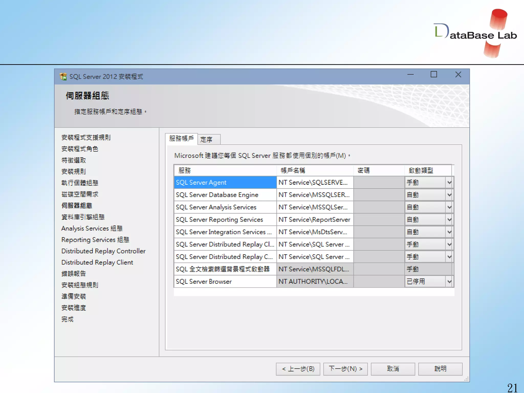
Task: Select 準備安裝 step in sidebar
Action: [x=74, y=297]
